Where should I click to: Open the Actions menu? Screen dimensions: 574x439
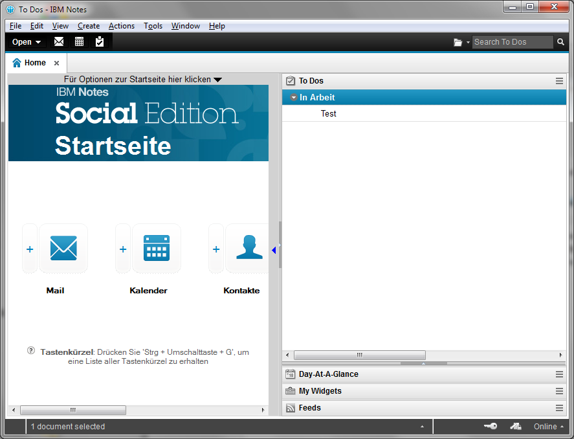[122, 26]
